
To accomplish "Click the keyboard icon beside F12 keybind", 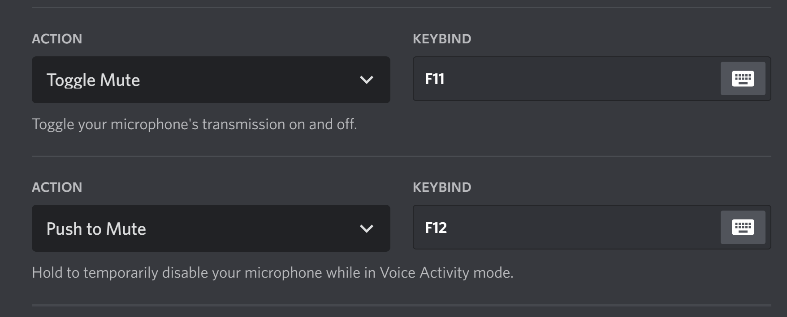I will pos(743,227).
